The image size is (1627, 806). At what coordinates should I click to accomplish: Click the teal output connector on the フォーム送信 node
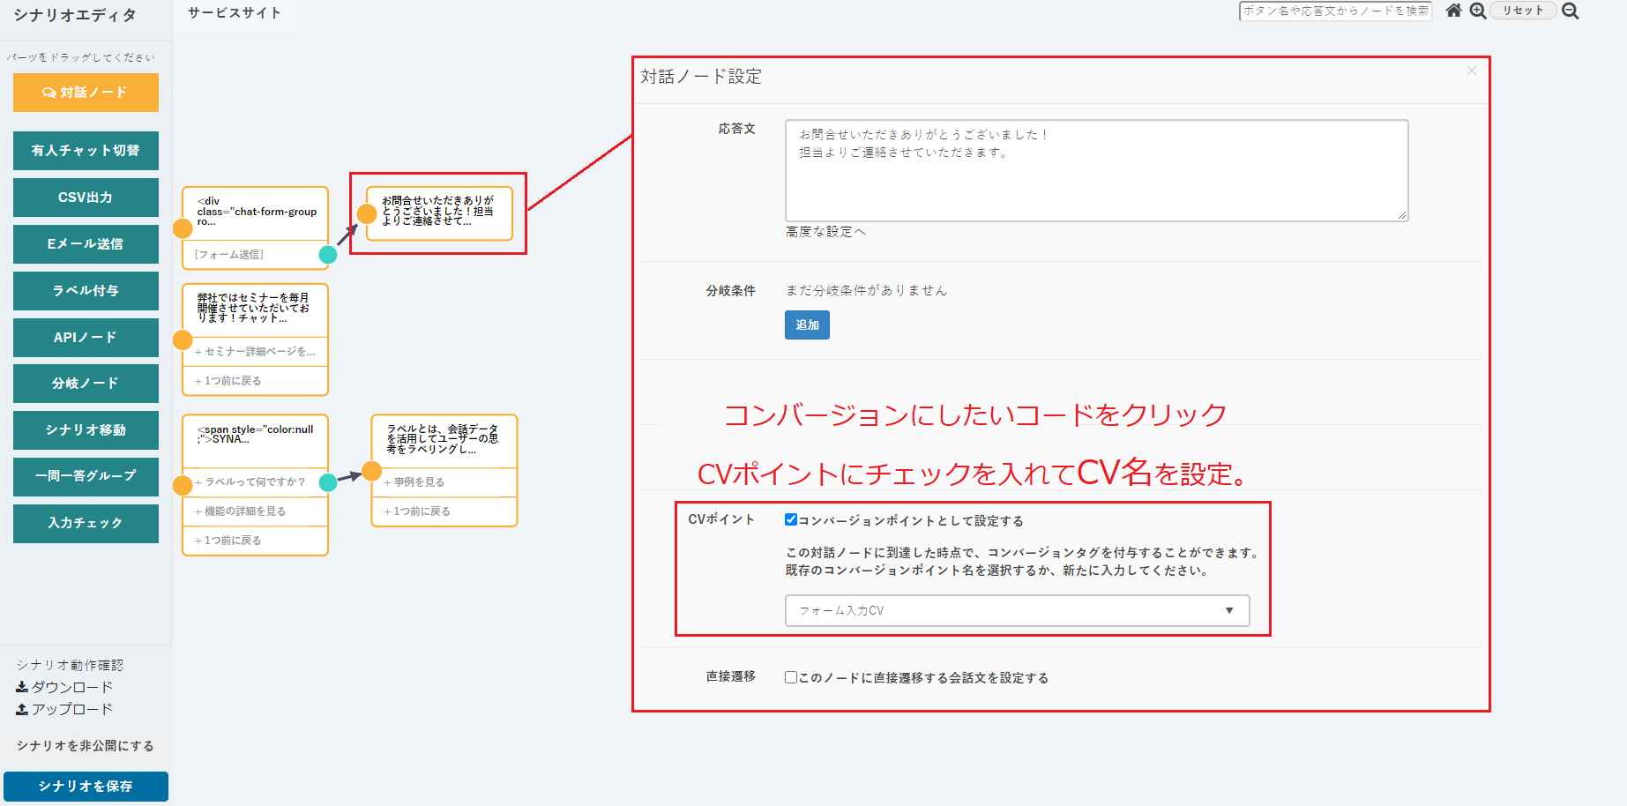click(x=328, y=255)
